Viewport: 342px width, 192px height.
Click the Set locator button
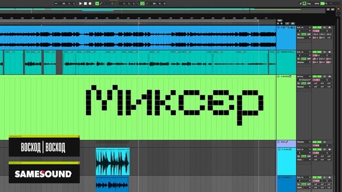click(279, 20)
